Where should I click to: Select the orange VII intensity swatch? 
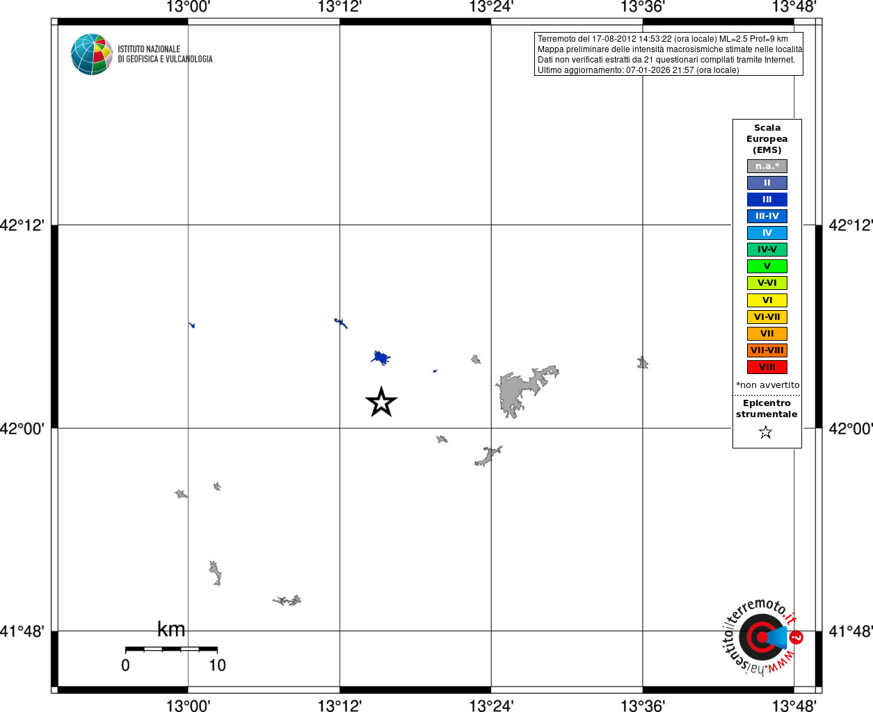point(767,334)
